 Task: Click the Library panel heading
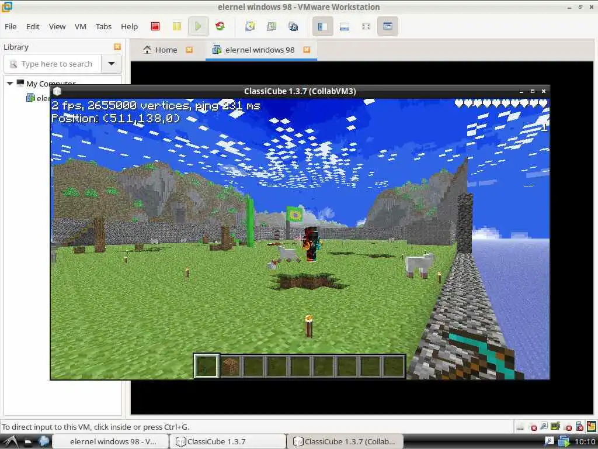tap(16, 47)
